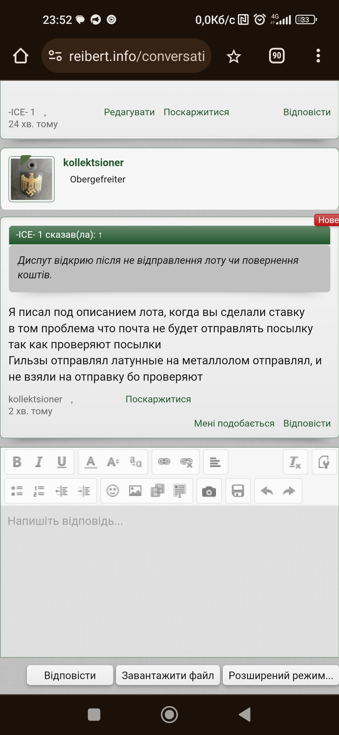Open the text color picker
Screen dimensions: 339x735
pos(91,462)
